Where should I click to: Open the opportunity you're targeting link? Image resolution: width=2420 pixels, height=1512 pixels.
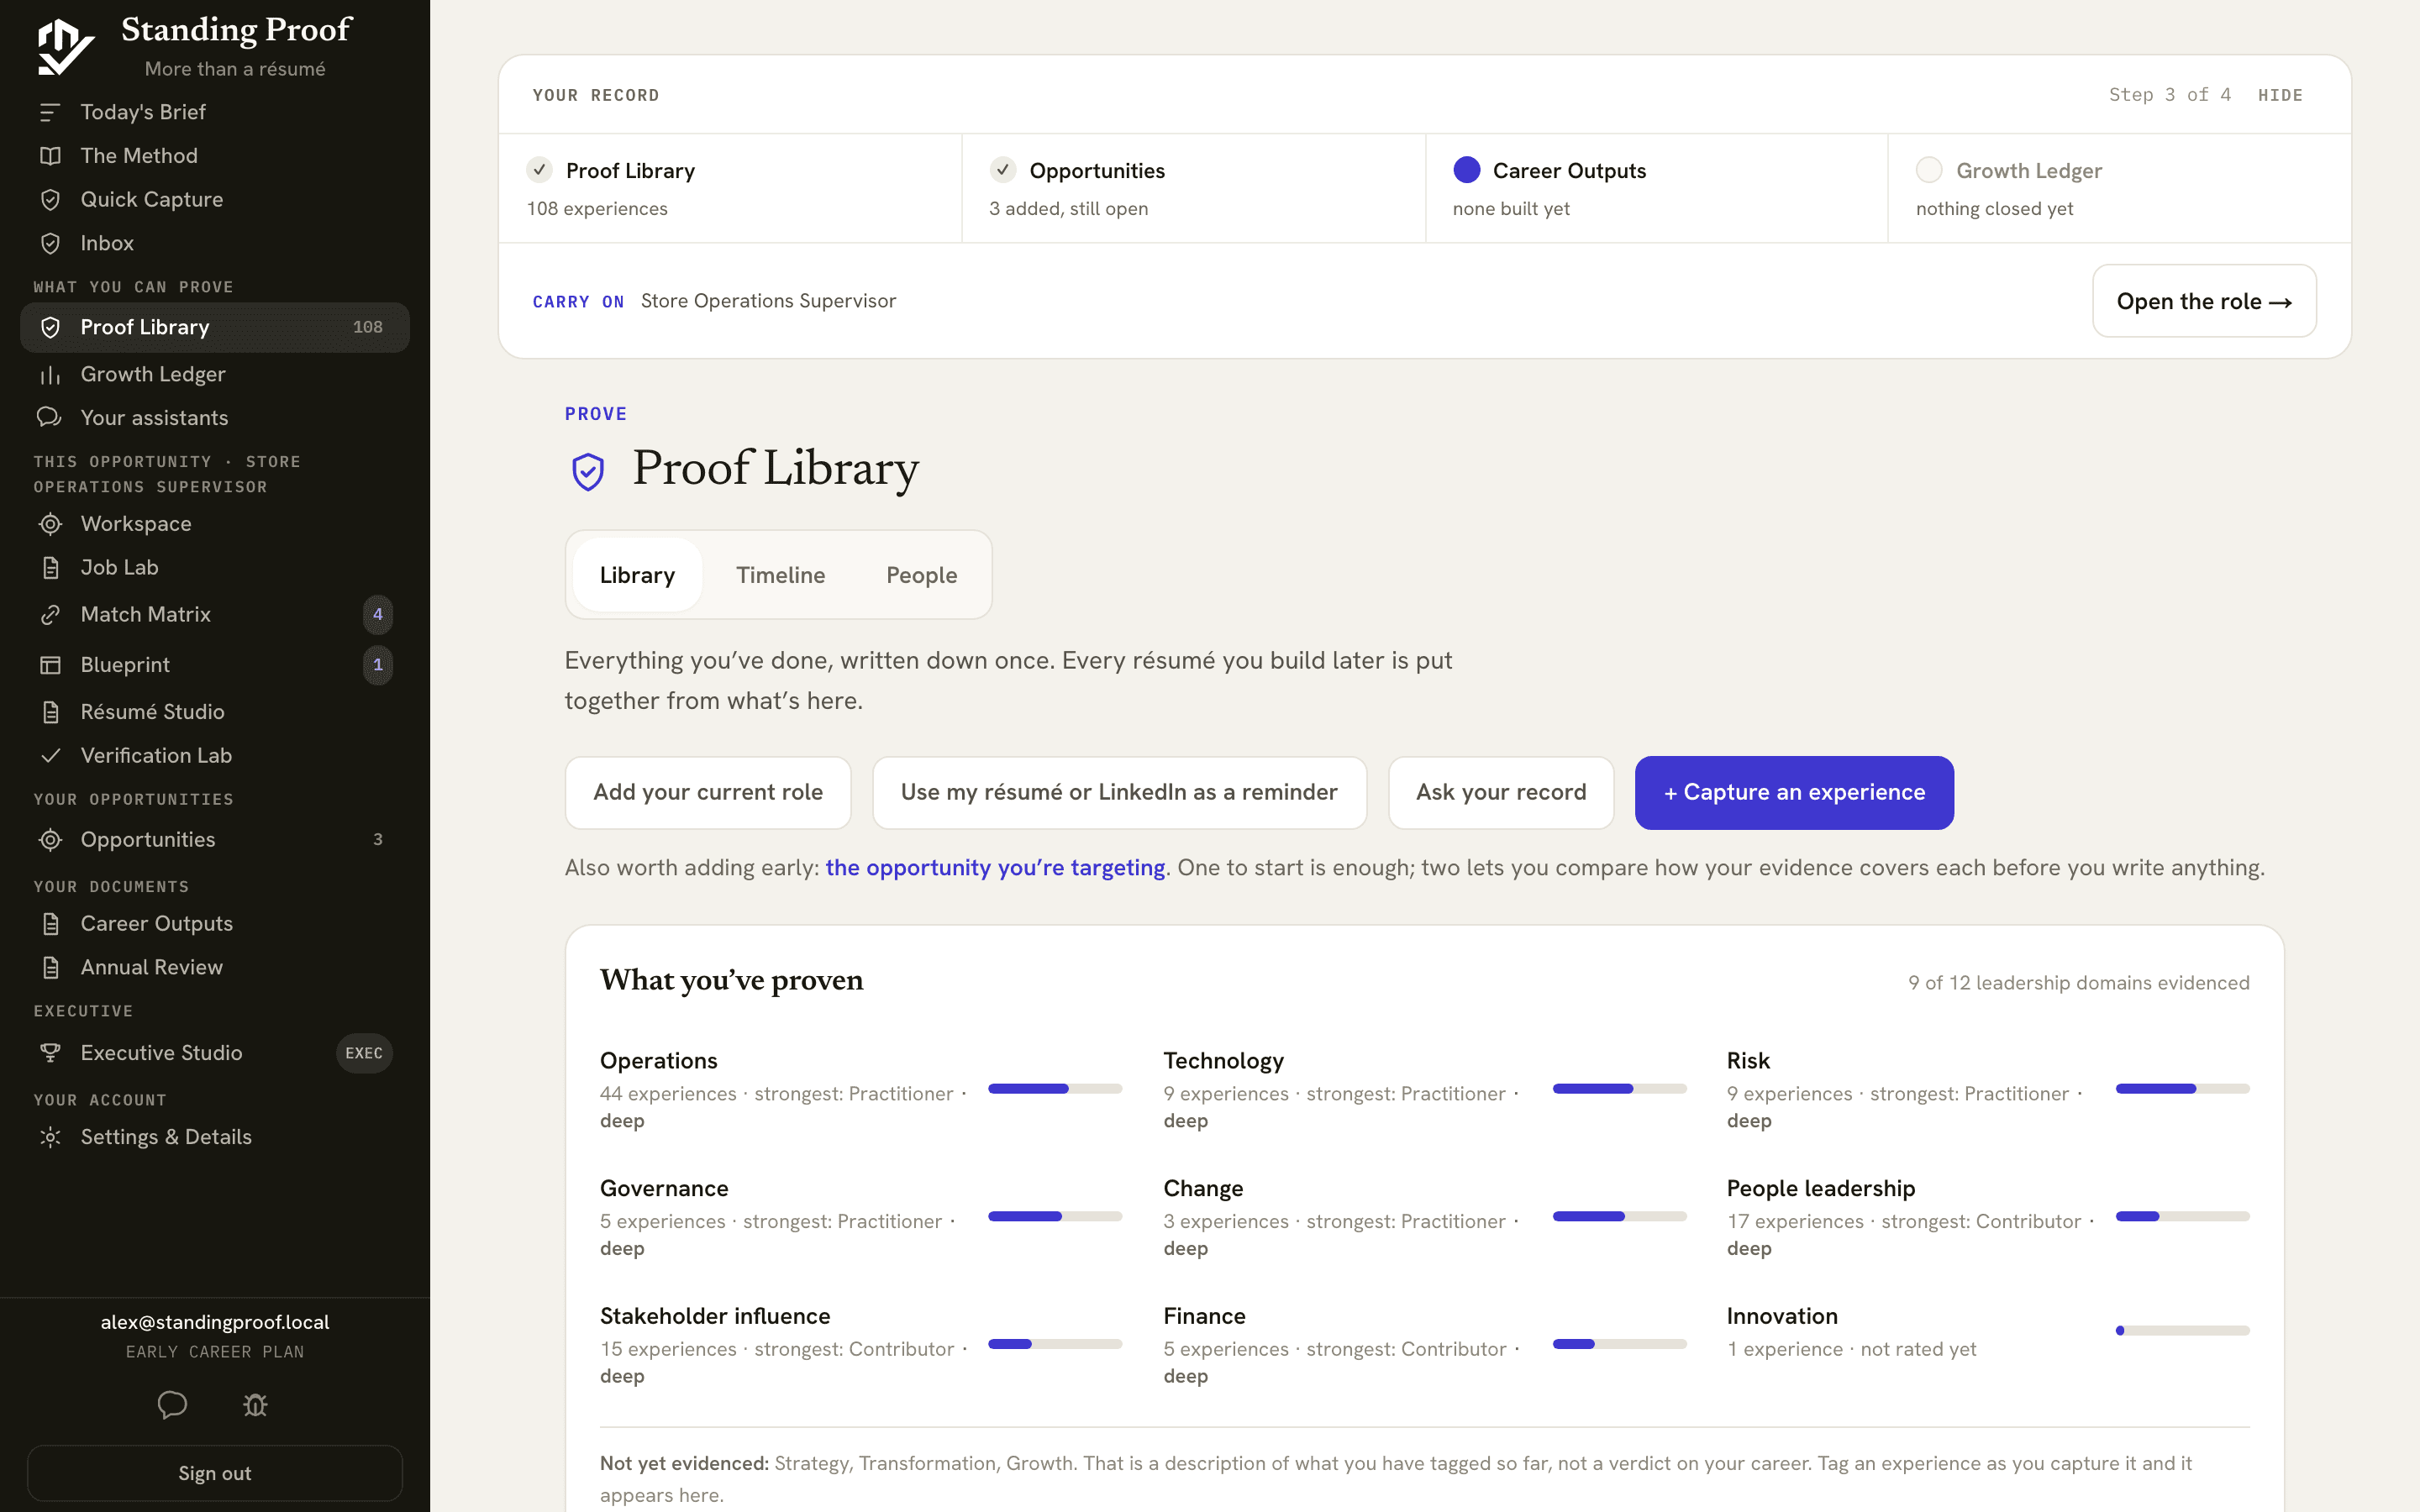[x=995, y=867]
